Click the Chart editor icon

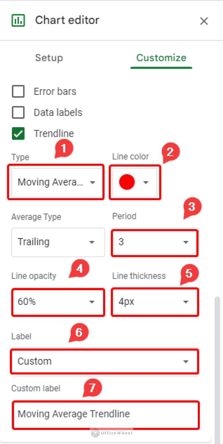(x=18, y=20)
